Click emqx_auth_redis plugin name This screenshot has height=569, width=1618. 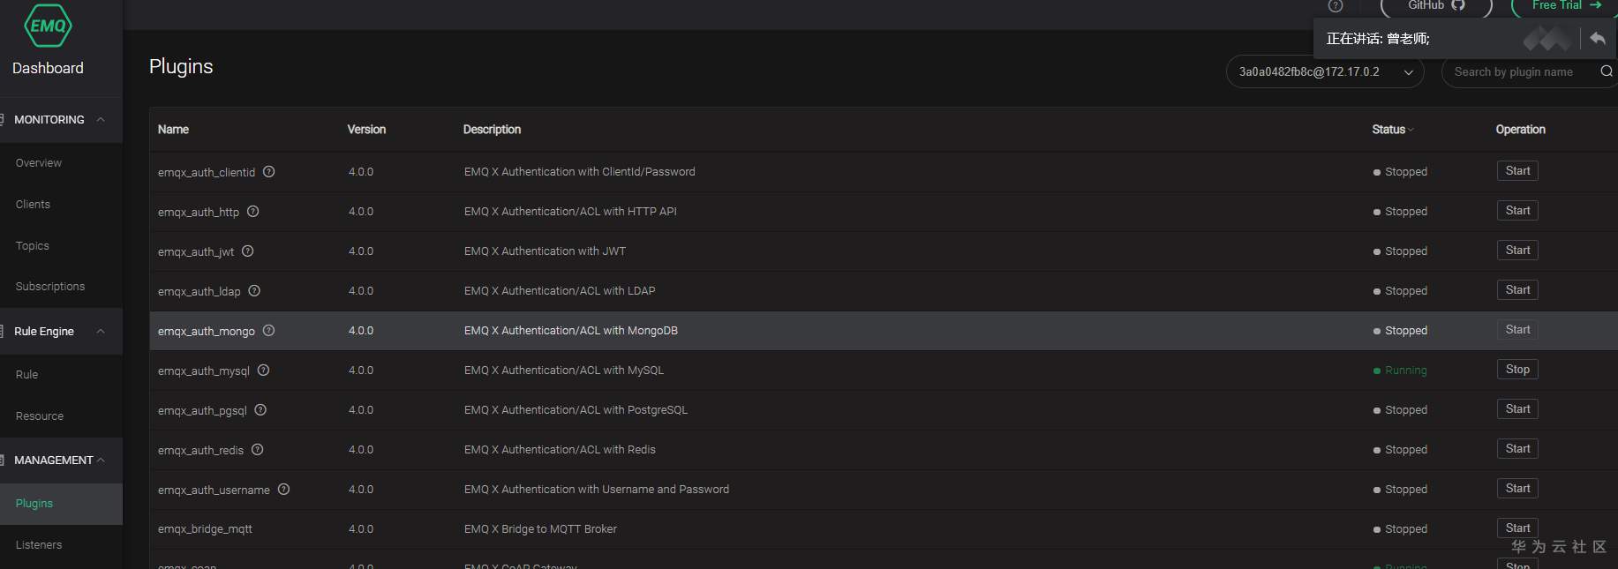tap(200, 451)
